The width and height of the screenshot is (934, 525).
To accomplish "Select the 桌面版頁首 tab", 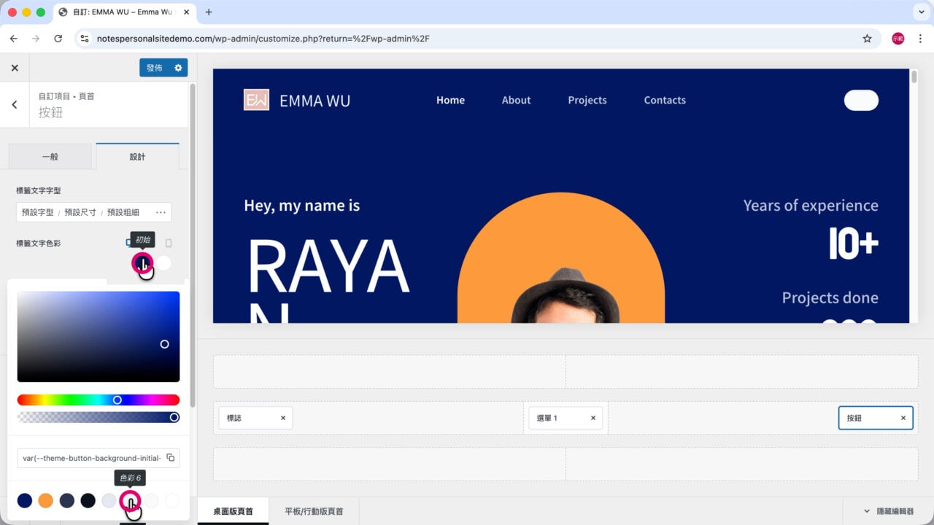I will coord(233,511).
